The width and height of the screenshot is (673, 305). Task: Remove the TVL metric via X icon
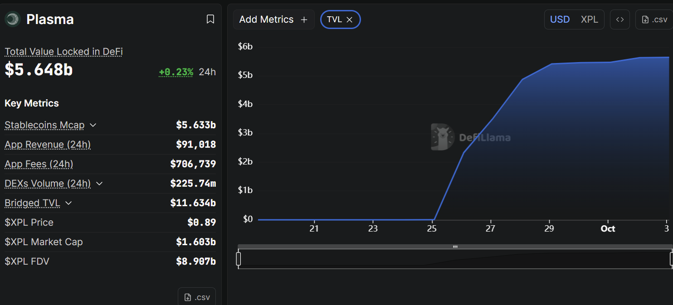(349, 19)
